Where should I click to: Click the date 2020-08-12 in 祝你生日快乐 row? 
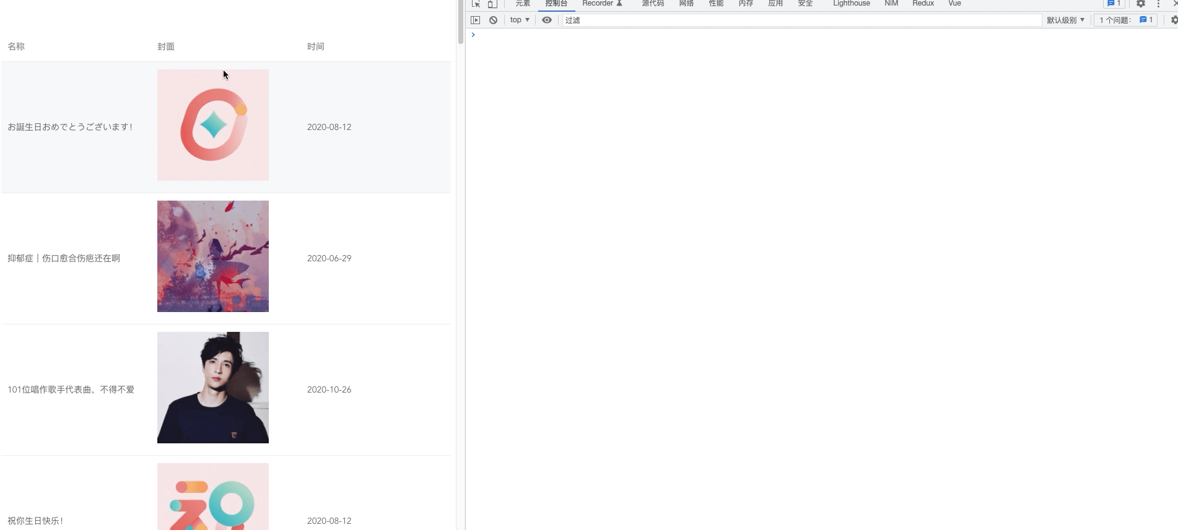click(x=329, y=521)
